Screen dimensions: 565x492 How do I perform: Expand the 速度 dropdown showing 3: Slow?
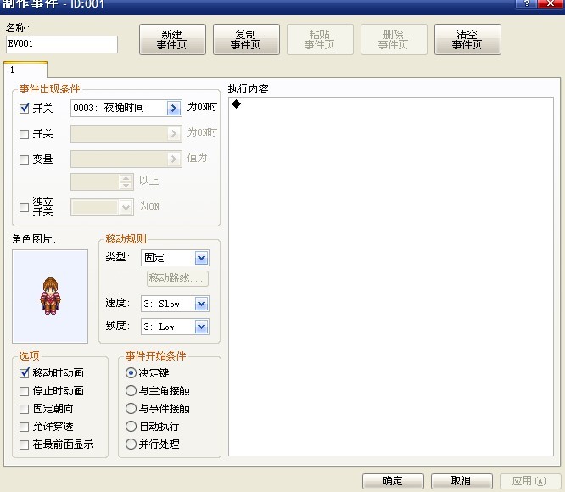175,304
